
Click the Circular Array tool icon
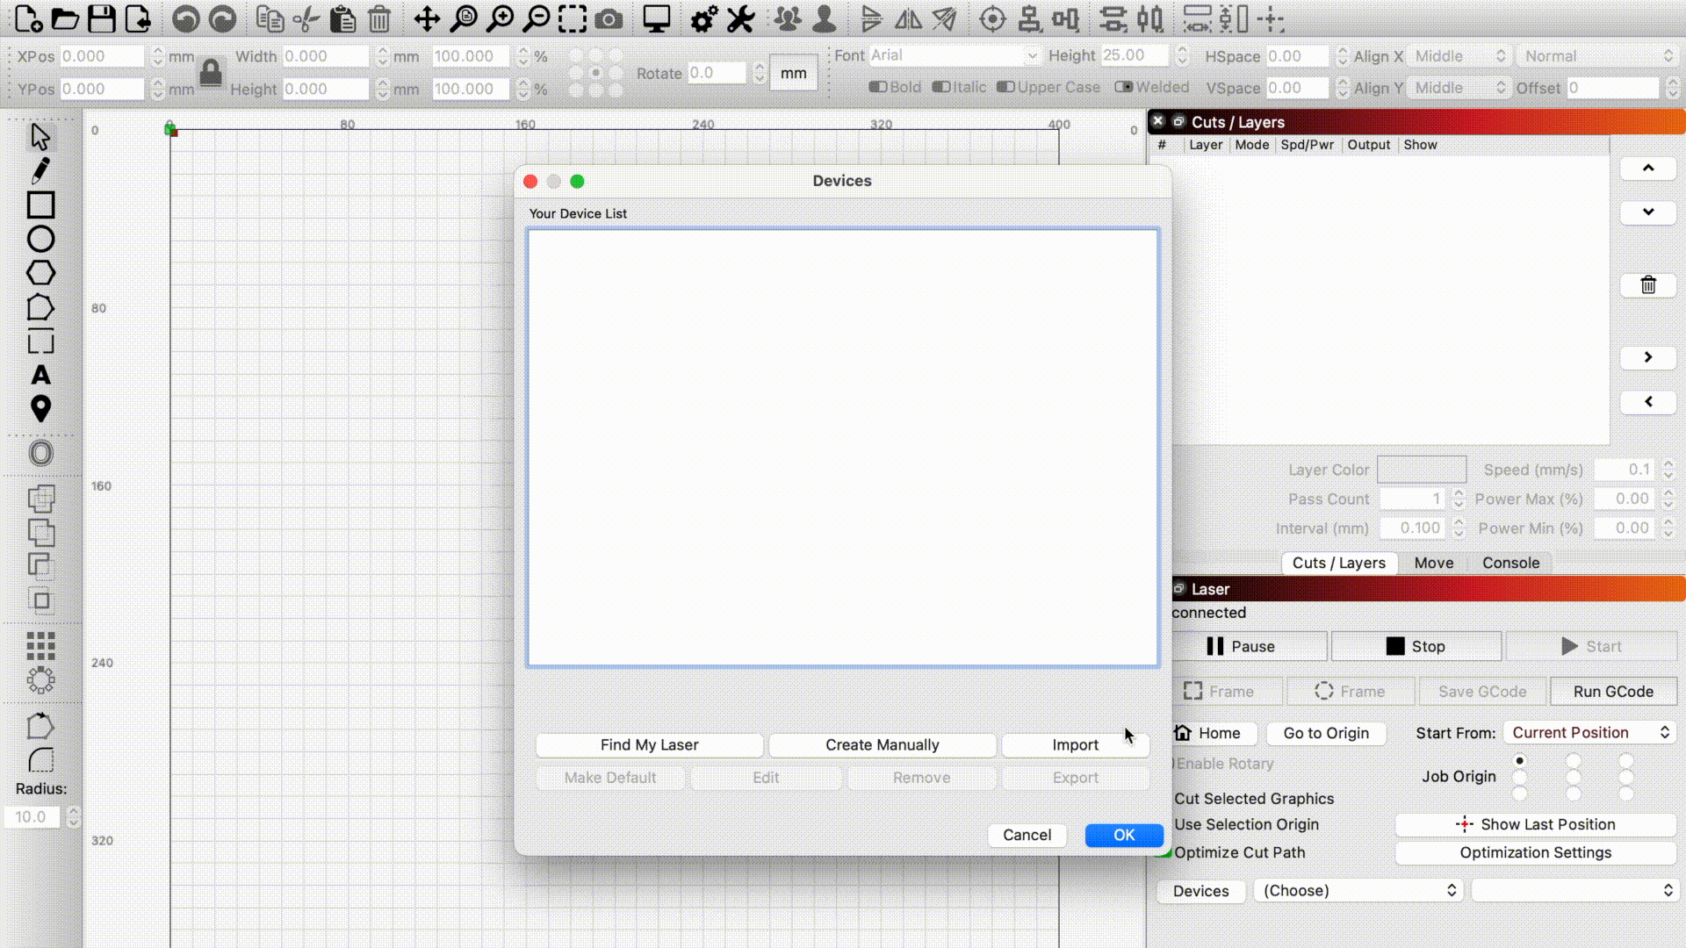tap(40, 680)
